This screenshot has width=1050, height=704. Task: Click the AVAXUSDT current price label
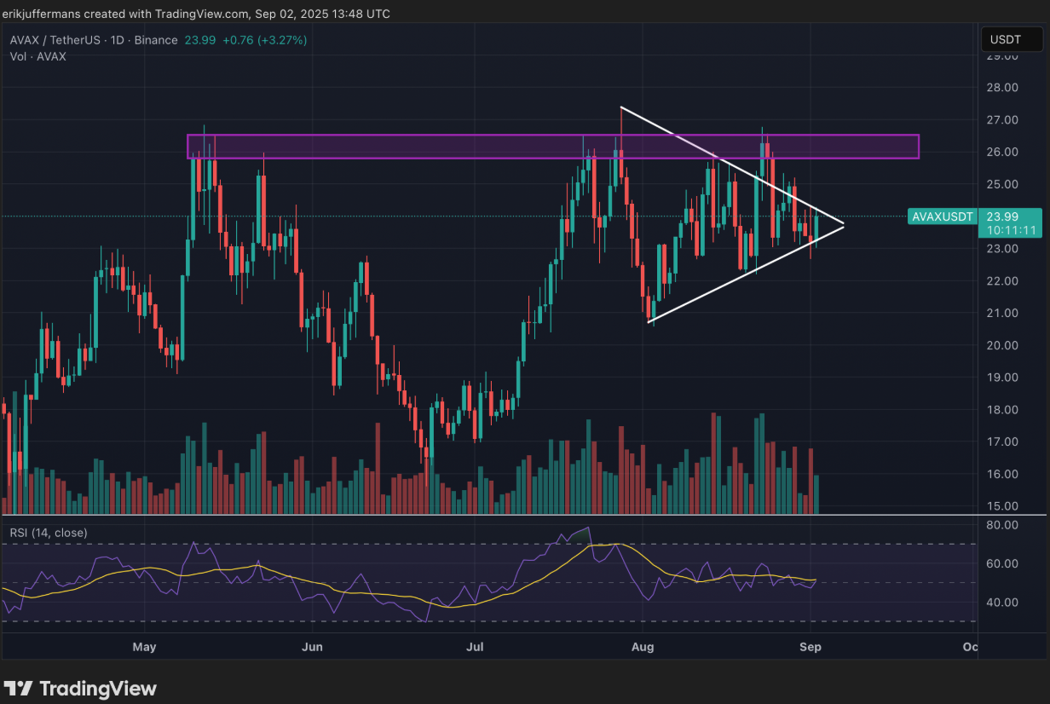coord(942,216)
